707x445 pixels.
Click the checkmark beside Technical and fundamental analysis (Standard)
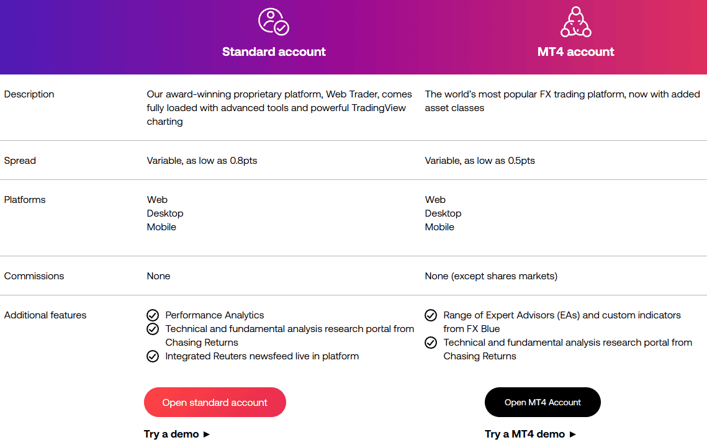[x=152, y=329]
